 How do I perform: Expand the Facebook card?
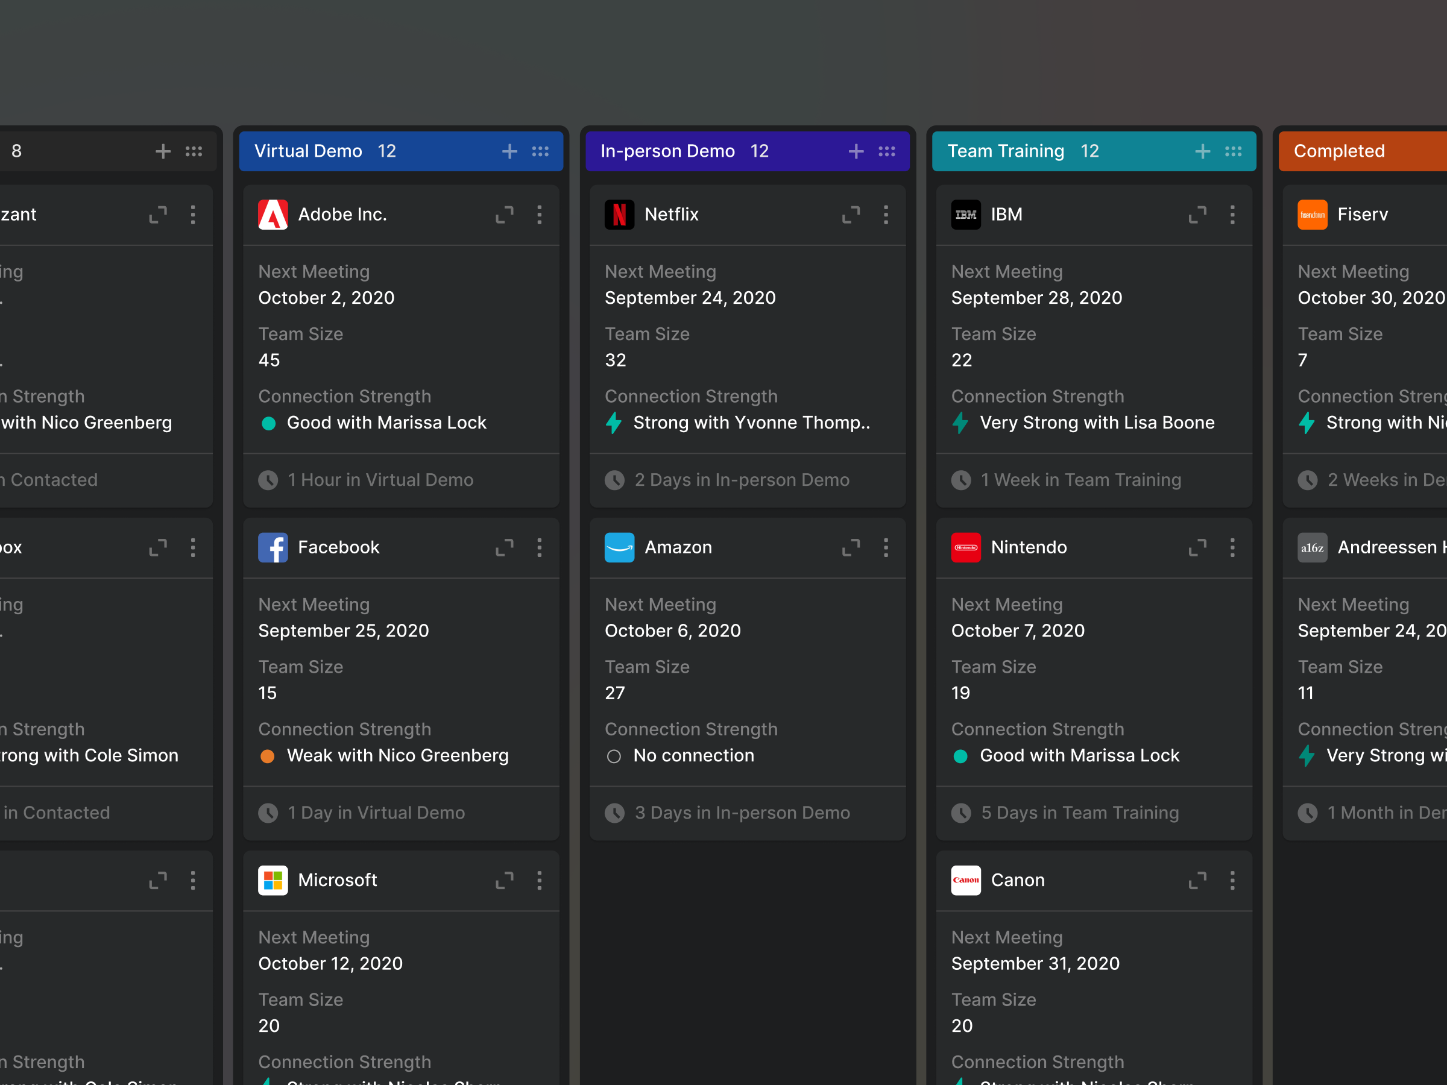[505, 547]
